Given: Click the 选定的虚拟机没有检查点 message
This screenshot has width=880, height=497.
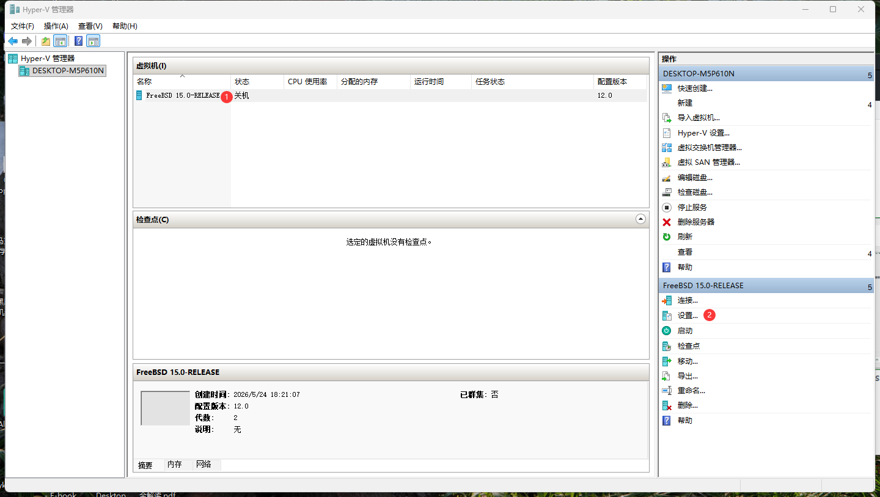Looking at the screenshot, I should [389, 242].
